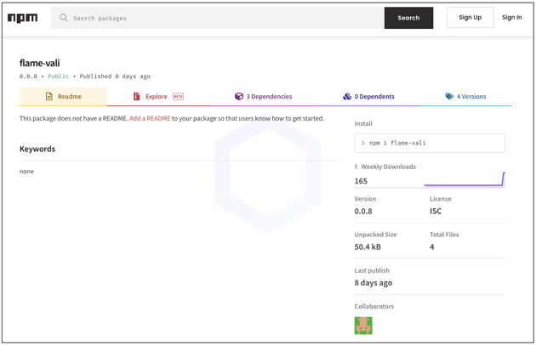Click the Sign In link
This screenshot has width=536, height=345.
click(511, 18)
